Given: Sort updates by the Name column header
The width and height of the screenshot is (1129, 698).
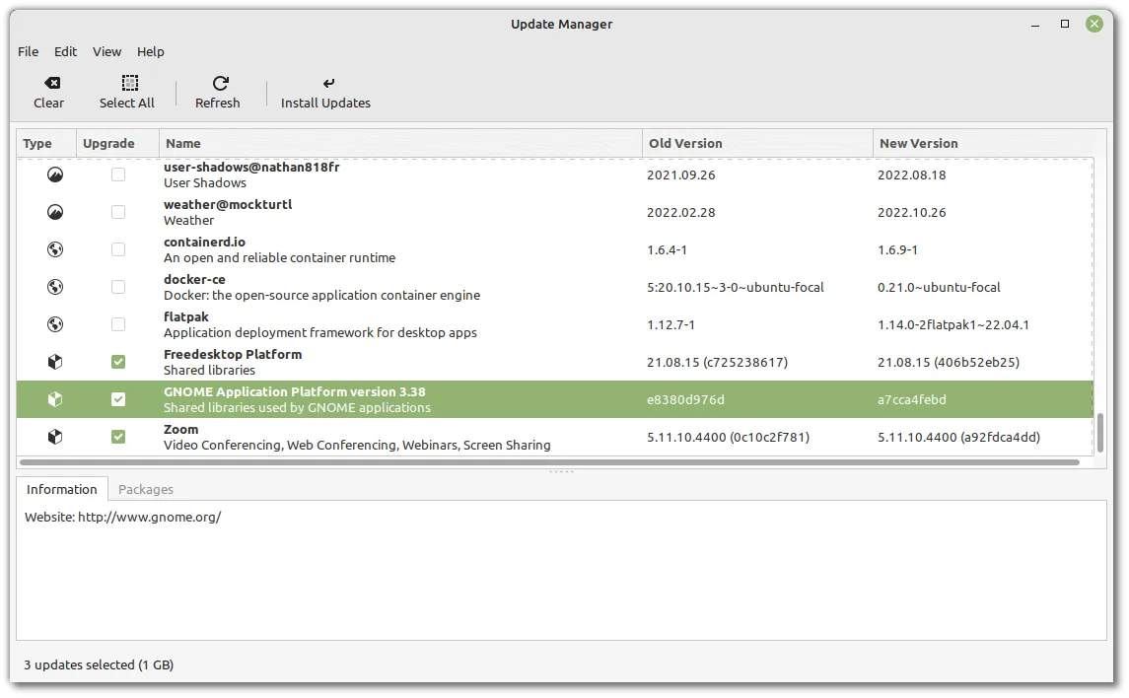Looking at the screenshot, I should click(183, 143).
